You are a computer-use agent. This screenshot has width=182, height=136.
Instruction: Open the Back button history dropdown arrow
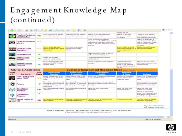pos(15,31)
